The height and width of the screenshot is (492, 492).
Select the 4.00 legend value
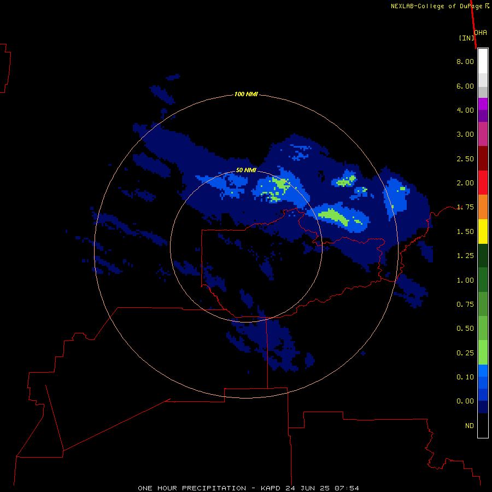pos(465,110)
